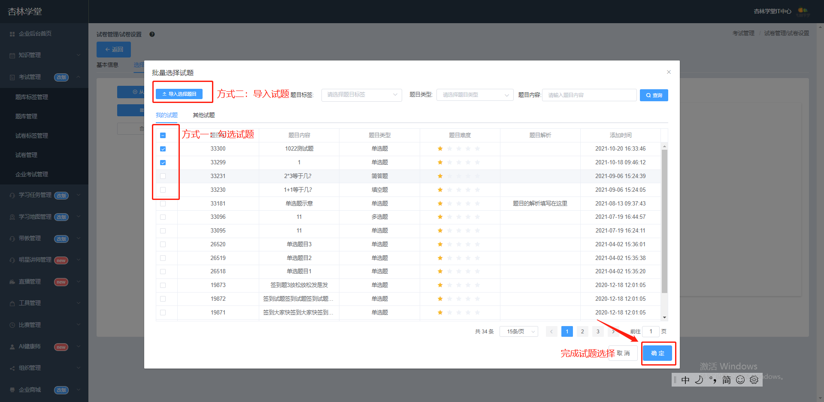Uncheck the checkbox for question 33300
The image size is (824, 402).
pos(163,149)
